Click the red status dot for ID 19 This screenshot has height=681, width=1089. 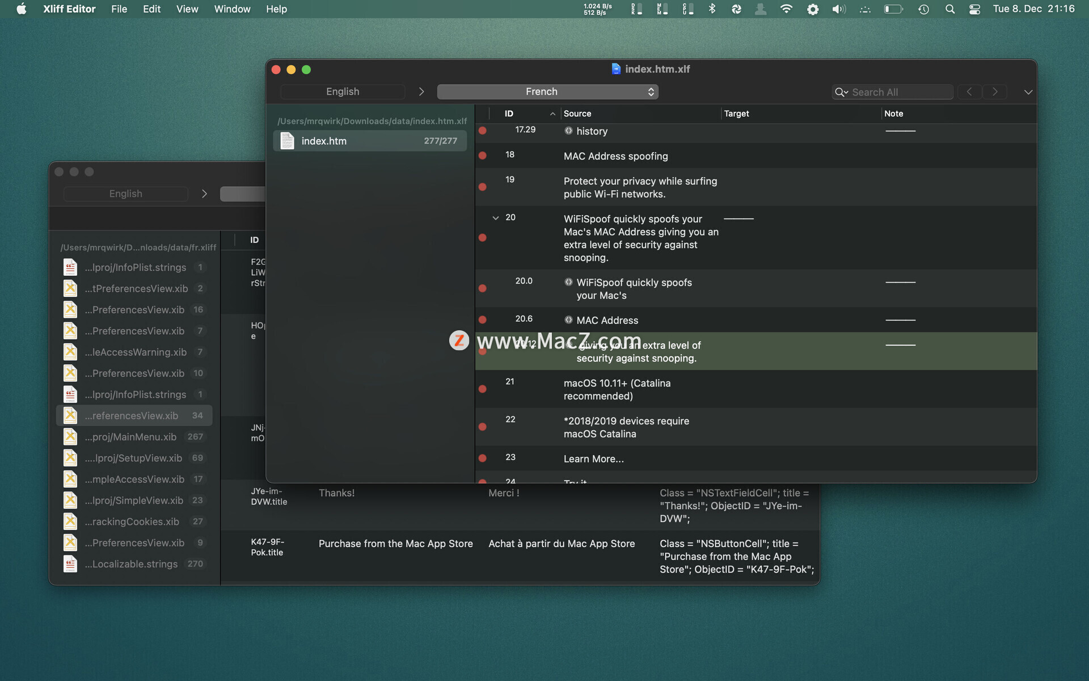coord(482,187)
